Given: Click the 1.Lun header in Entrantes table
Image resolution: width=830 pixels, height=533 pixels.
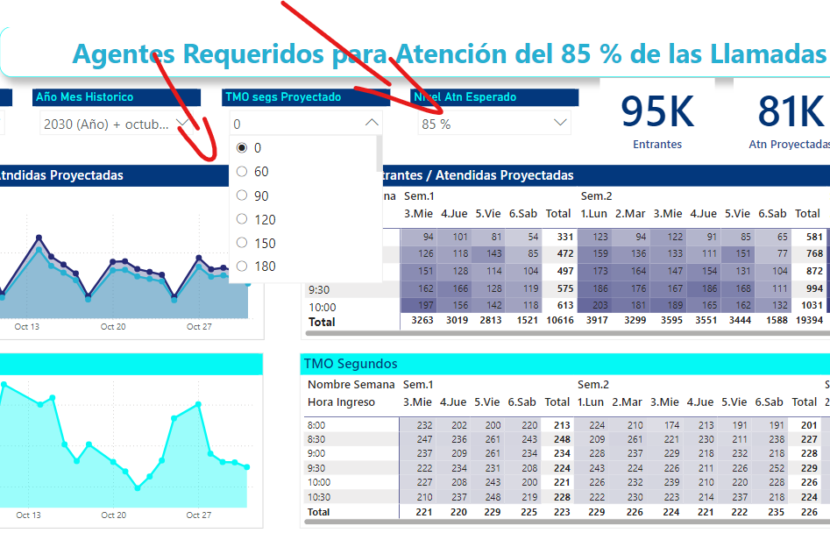Looking at the screenshot, I should (593, 214).
